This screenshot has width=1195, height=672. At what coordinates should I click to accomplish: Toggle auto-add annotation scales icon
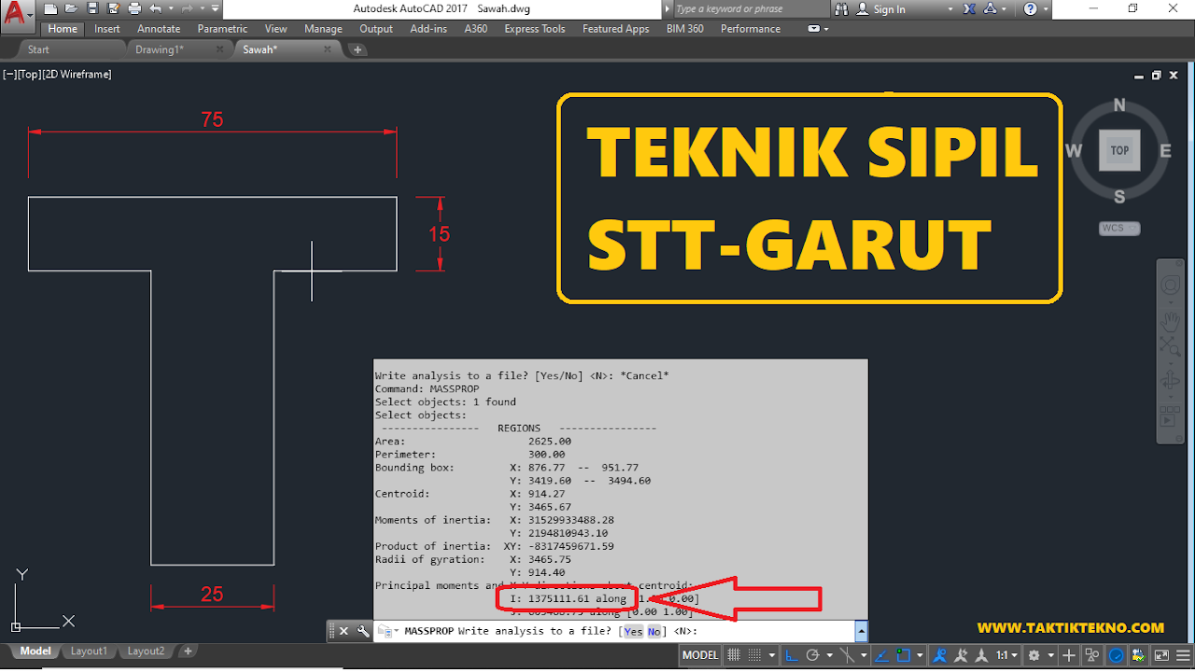(962, 655)
